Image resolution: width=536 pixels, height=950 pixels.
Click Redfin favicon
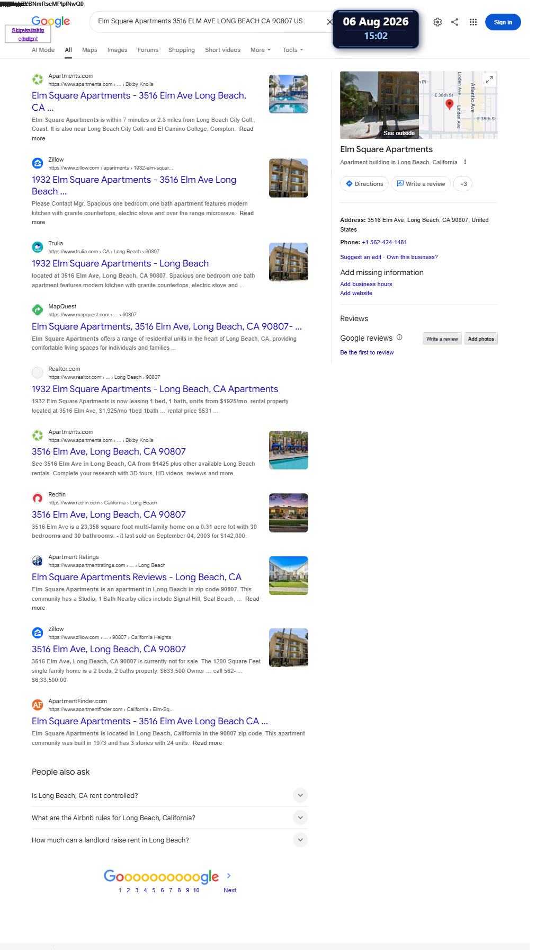pos(38,498)
